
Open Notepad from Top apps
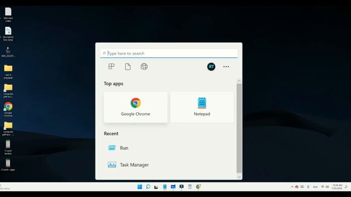pos(202,107)
